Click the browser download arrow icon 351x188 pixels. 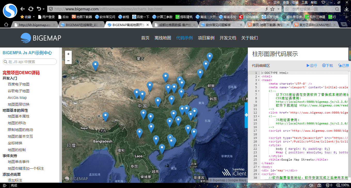(x=346, y=9)
